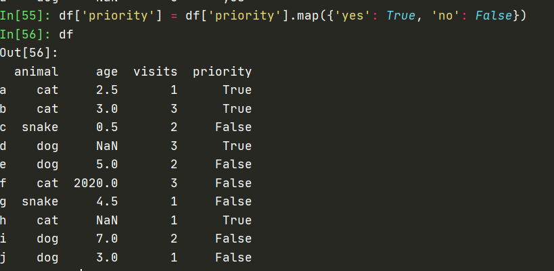Click 'snake' in row c

[x=40, y=127]
